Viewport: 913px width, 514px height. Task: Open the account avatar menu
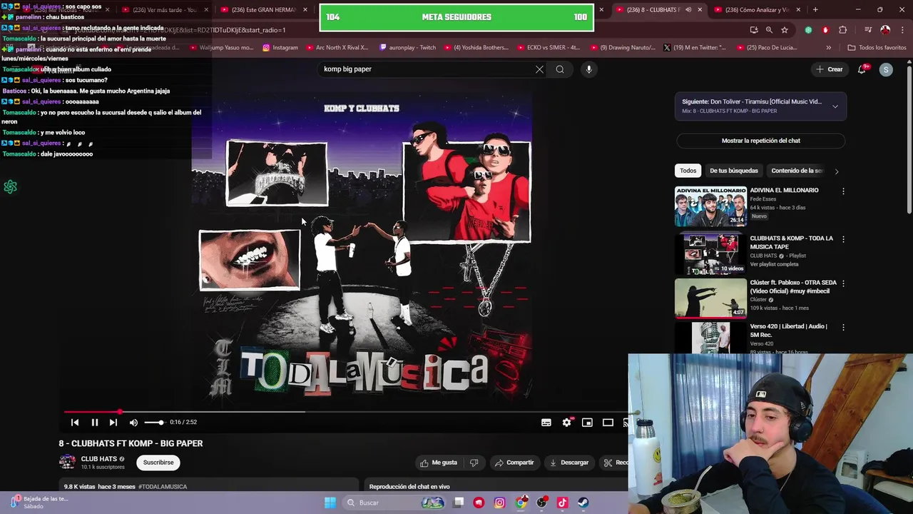[886, 69]
